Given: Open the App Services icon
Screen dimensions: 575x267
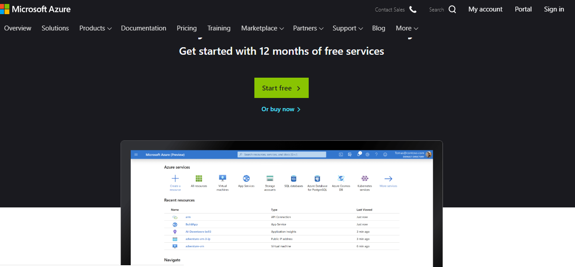Looking at the screenshot, I should [x=246, y=178].
